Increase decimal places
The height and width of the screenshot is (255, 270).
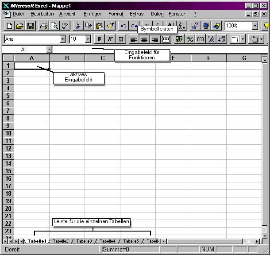pos(211,39)
